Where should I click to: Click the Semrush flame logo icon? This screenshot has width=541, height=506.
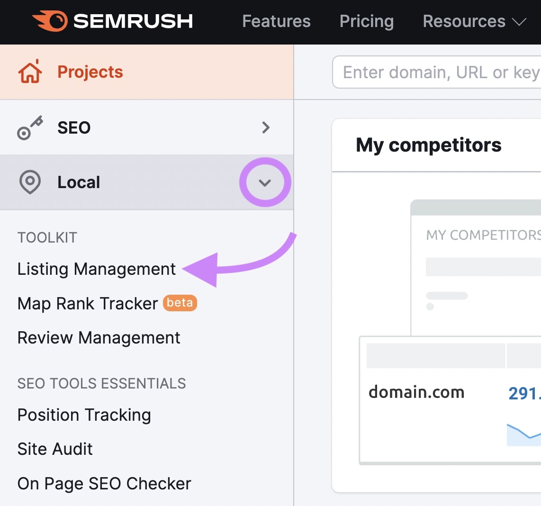50,21
